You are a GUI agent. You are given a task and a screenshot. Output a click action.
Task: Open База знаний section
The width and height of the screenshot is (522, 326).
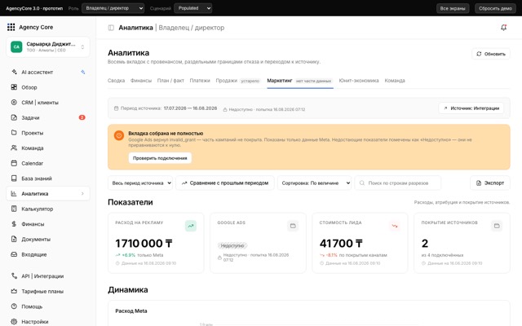(48, 178)
